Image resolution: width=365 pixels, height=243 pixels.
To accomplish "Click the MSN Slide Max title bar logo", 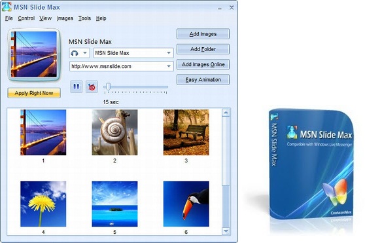I will pos(7,7).
